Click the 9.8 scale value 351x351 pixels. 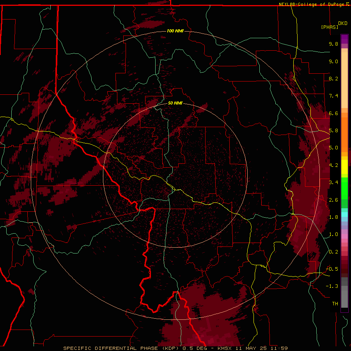tap(333, 44)
